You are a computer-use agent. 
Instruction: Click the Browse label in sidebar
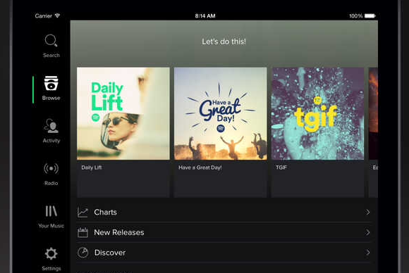[51, 98]
